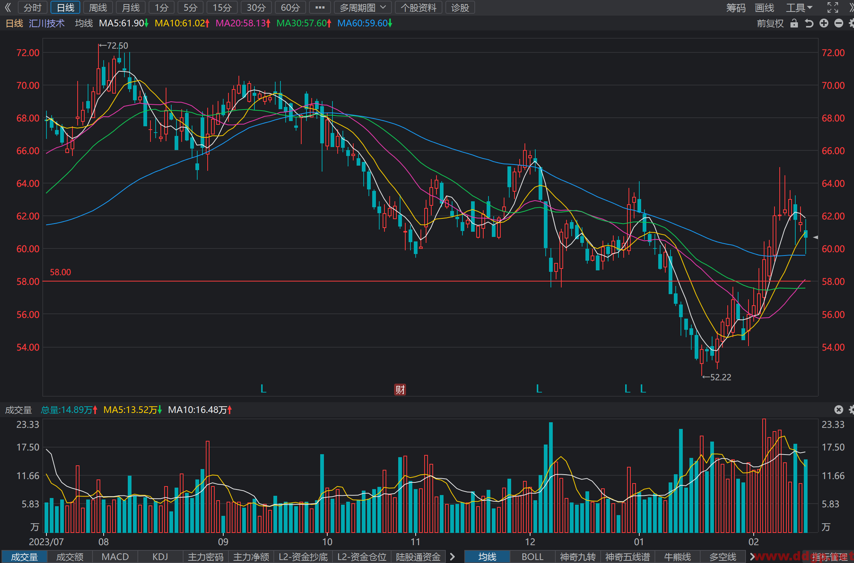854x563 pixels.
Task: Zoom out chart with the minus icon
Action: click(x=839, y=23)
